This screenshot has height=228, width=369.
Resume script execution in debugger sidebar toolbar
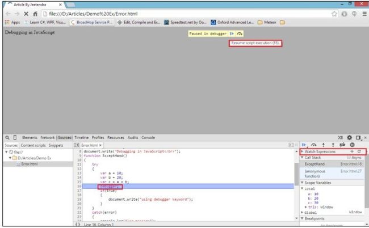tap(304, 145)
